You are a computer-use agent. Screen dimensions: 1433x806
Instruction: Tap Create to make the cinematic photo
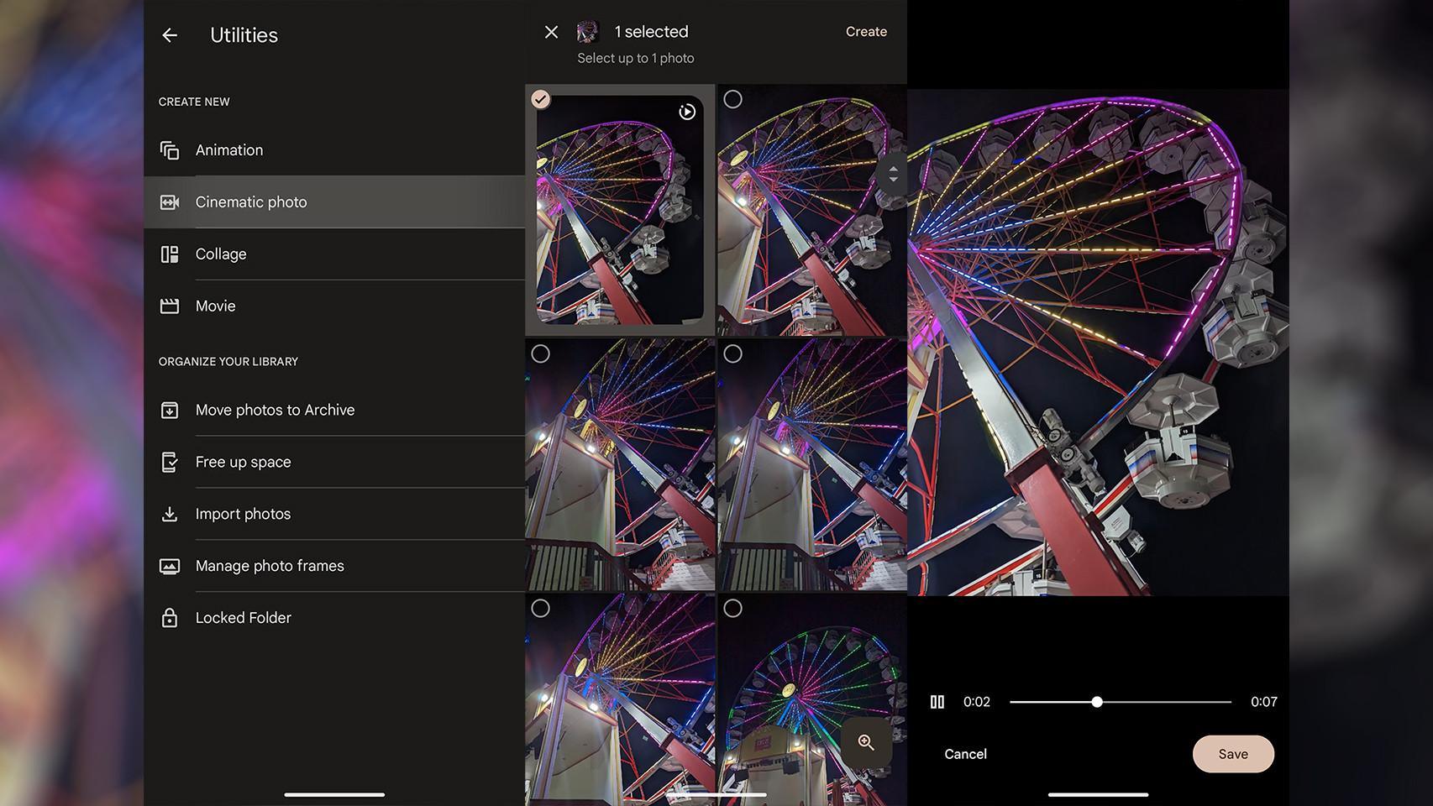866,32
